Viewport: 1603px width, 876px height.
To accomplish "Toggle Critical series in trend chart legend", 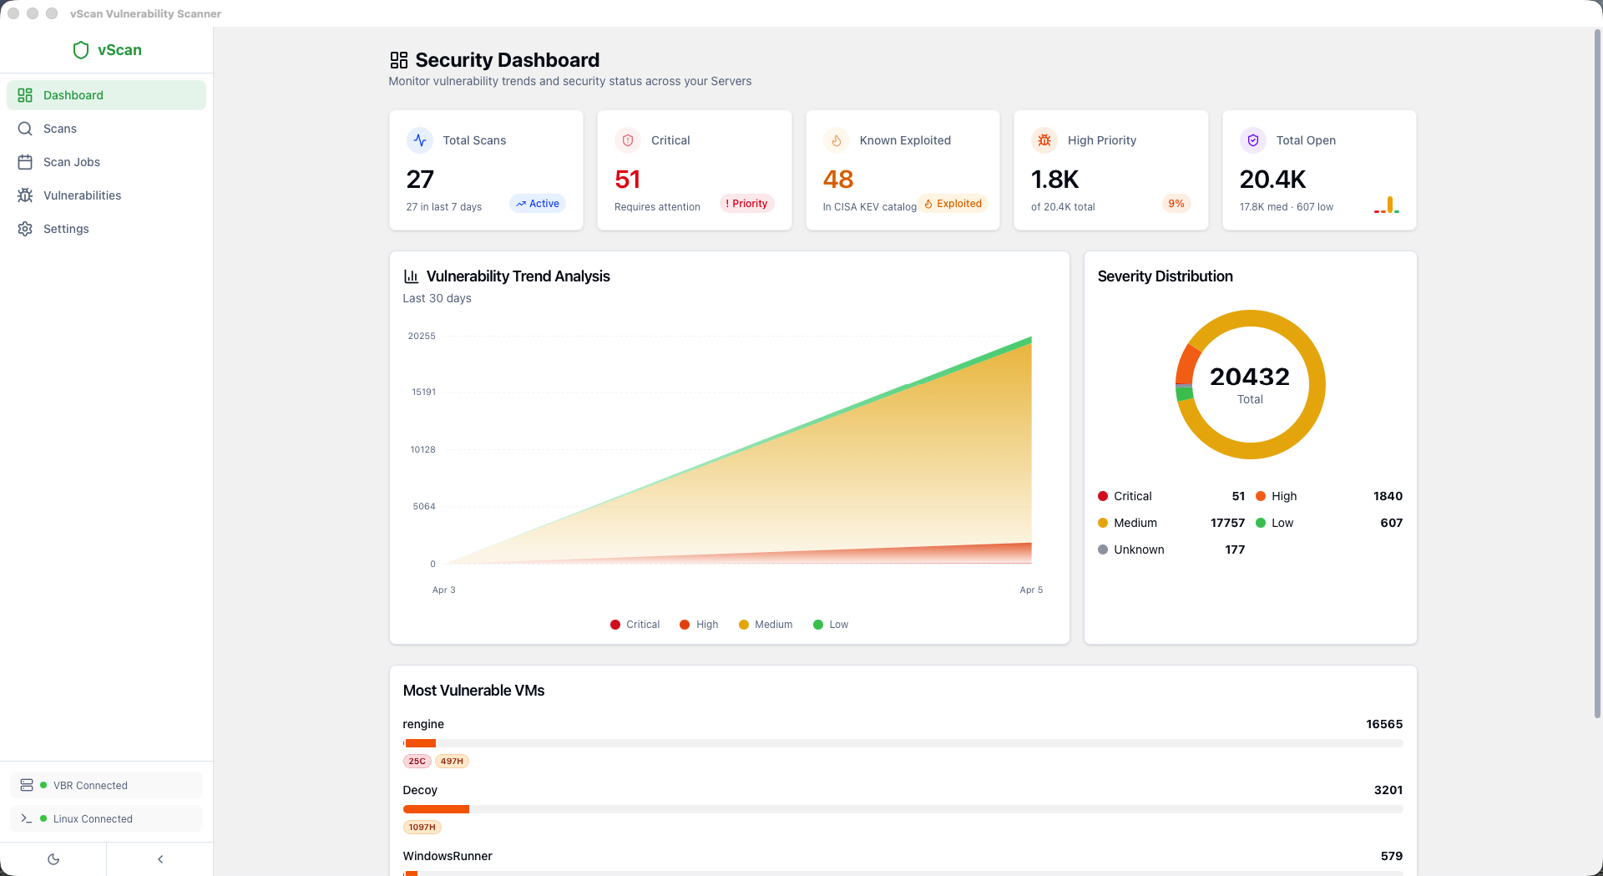I will [x=635, y=625].
